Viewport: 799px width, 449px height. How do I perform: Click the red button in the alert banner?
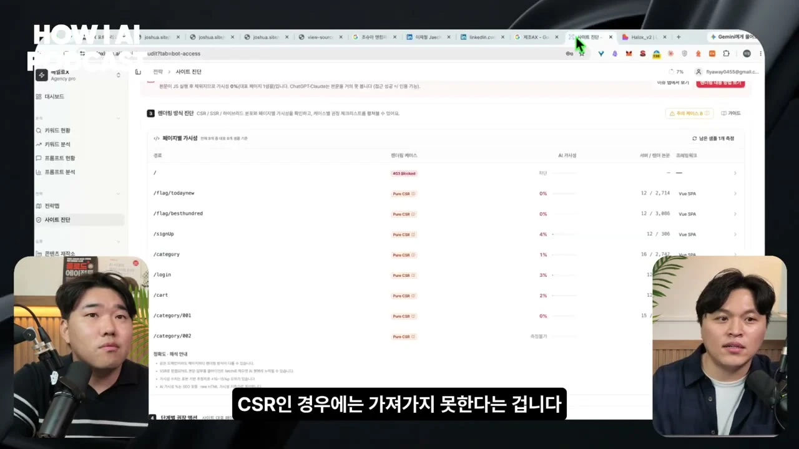[x=721, y=82]
